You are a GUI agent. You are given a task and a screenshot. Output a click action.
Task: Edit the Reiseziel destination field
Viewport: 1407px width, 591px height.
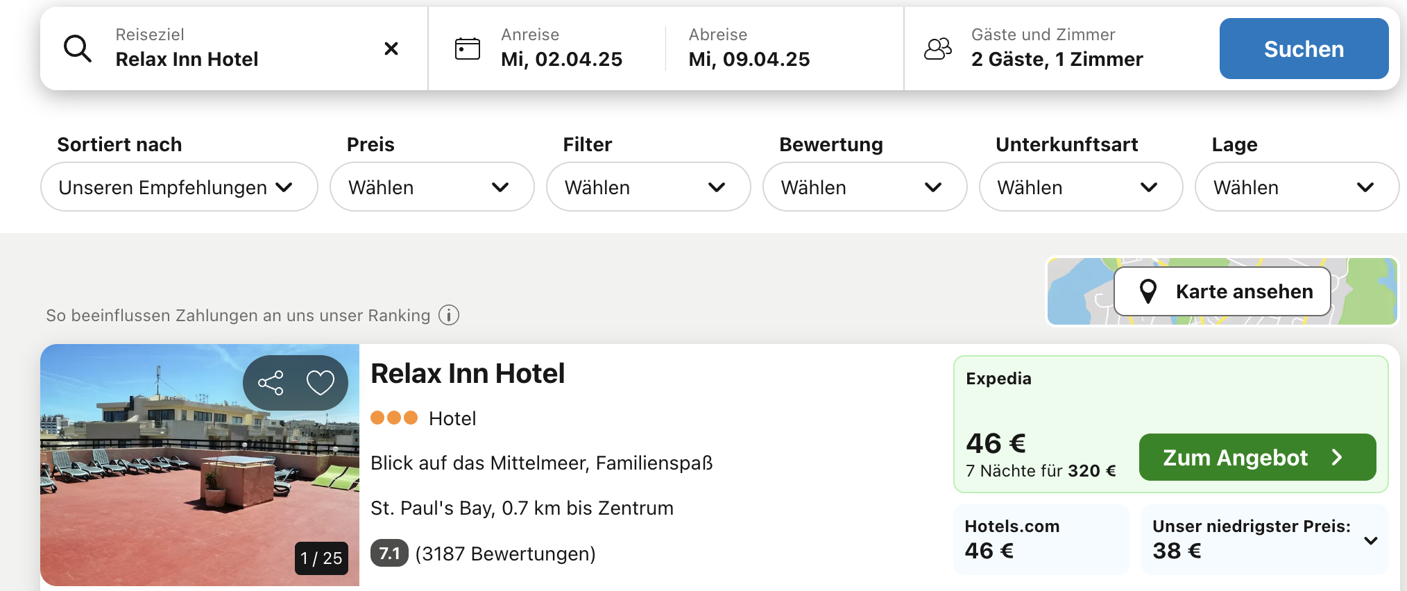pos(234,49)
